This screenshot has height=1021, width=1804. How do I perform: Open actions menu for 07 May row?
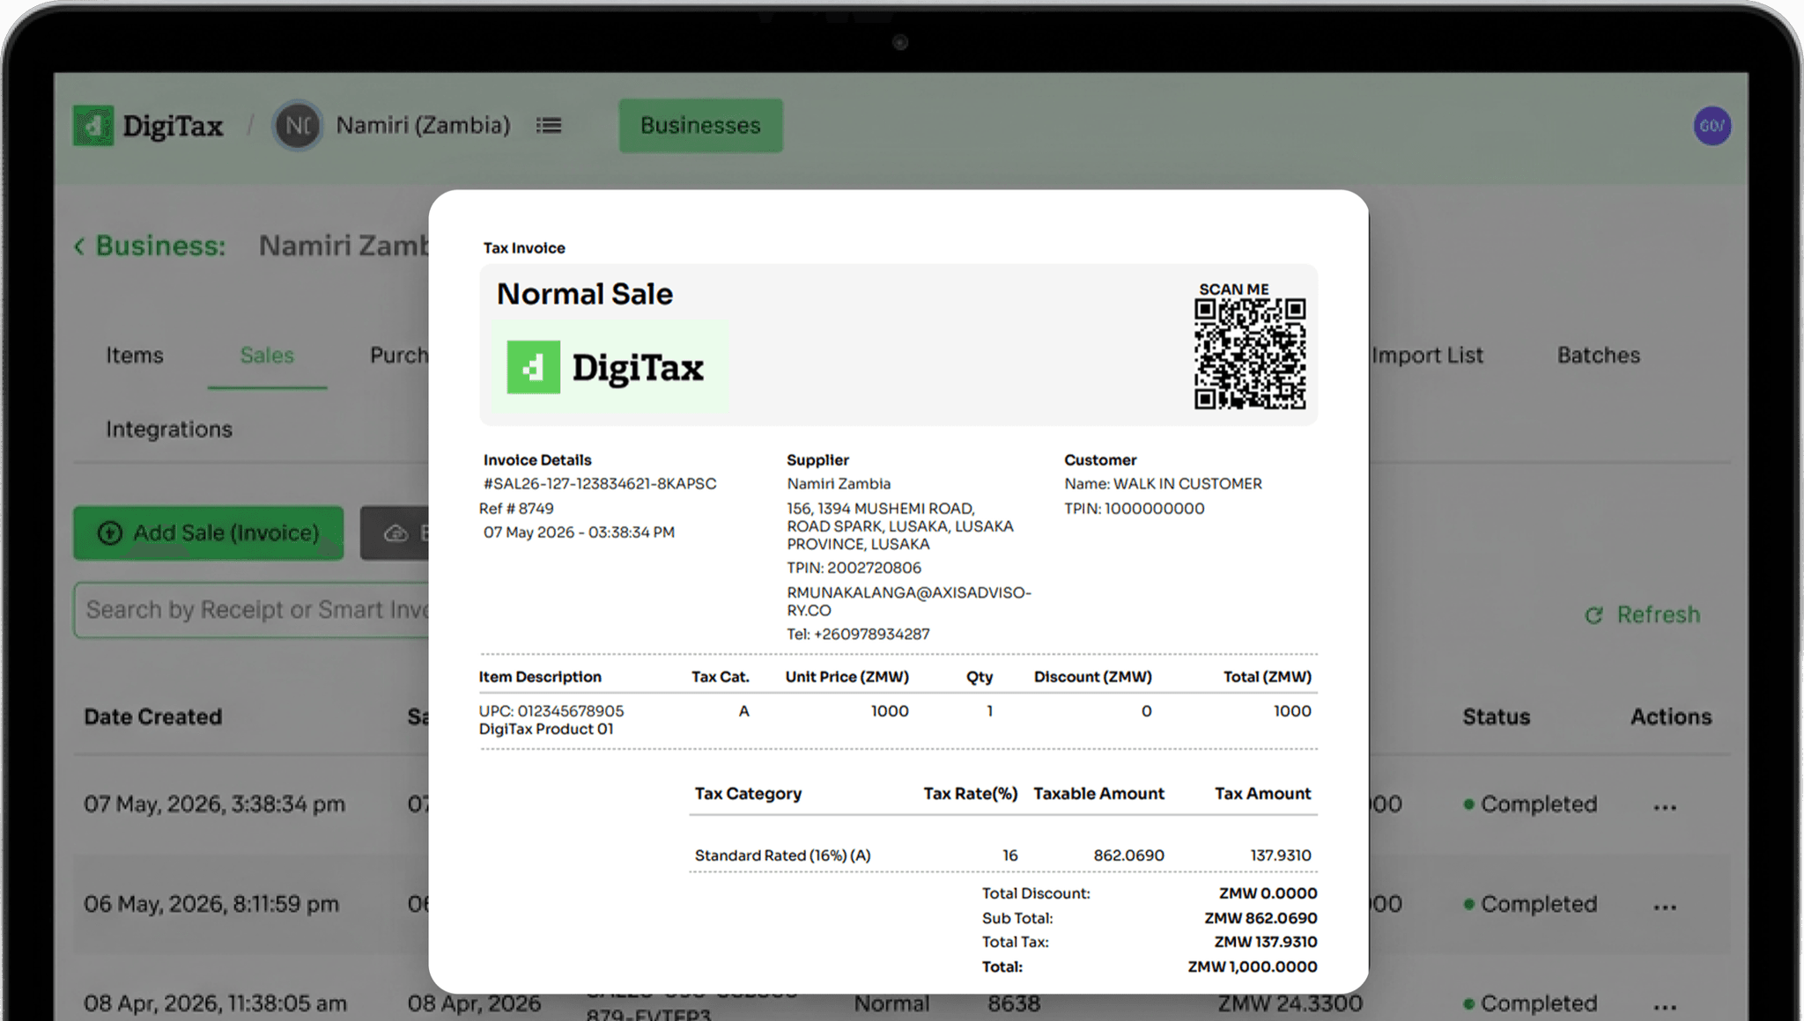point(1665,805)
